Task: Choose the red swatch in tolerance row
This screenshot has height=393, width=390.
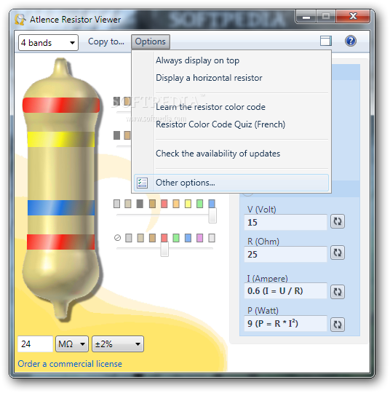Action: [164, 238]
